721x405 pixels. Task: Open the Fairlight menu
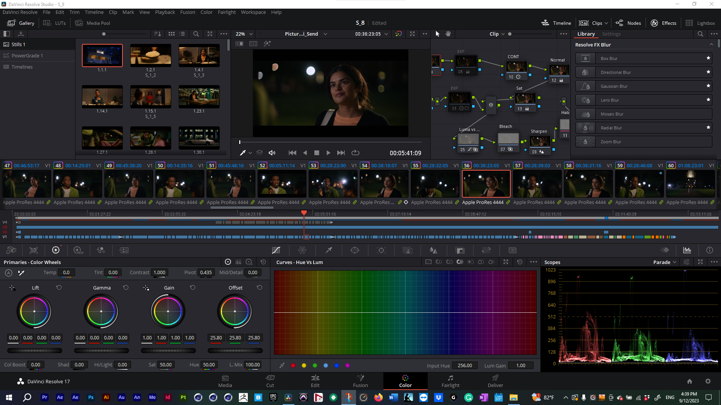226,12
